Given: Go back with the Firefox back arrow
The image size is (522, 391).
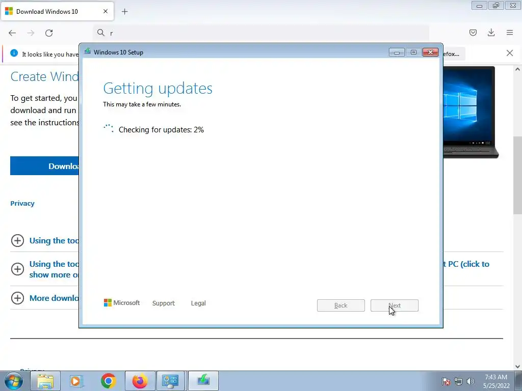Looking at the screenshot, I should click(12, 33).
